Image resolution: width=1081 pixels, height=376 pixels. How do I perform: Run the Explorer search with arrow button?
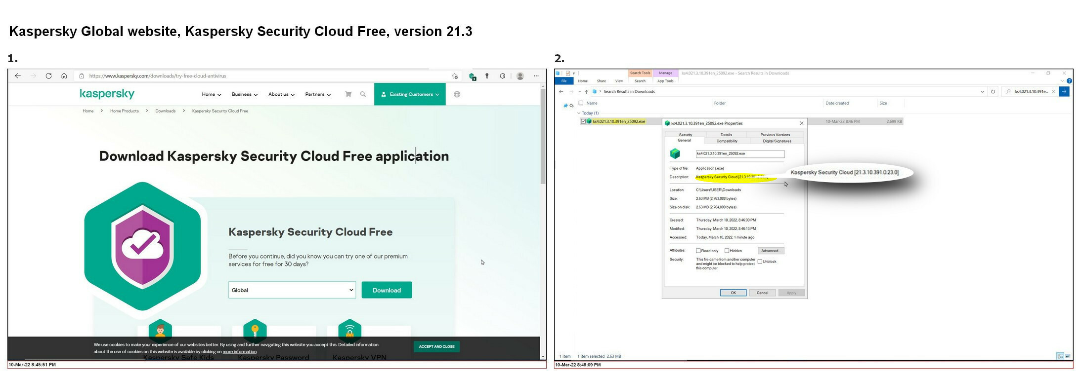coord(1064,92)
